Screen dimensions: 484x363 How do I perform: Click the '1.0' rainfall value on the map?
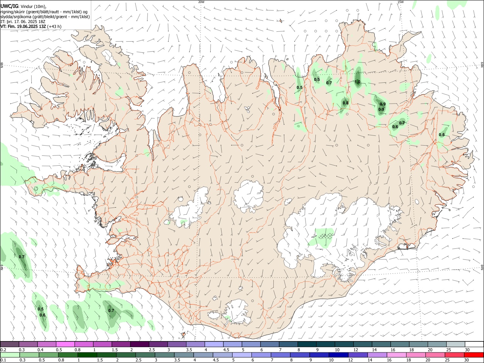(x=357, y=82)
